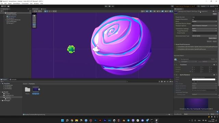219x123 pixels.
Task: Click the Project panel search field
Action: tap(142, 82)
